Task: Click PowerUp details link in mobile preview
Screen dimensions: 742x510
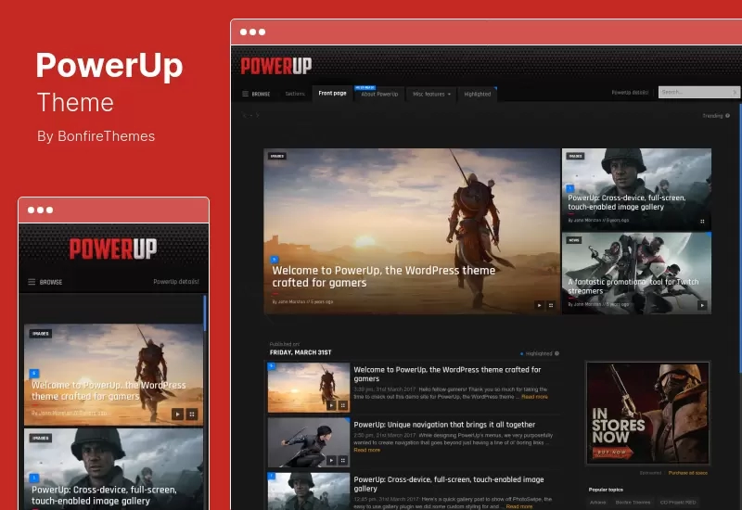Action: tap(176, 282)
